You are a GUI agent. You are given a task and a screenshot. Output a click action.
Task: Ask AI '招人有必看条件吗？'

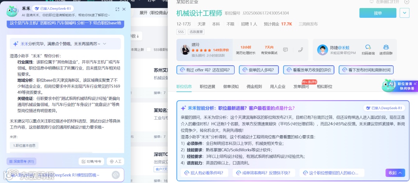(205, 173)
